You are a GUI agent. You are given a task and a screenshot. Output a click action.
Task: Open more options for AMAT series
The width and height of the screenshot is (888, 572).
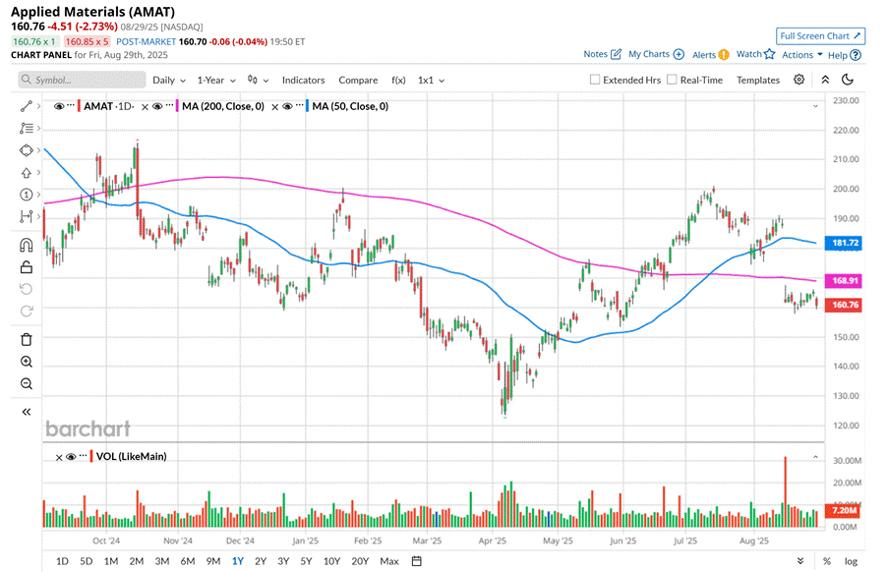[70, 106]
